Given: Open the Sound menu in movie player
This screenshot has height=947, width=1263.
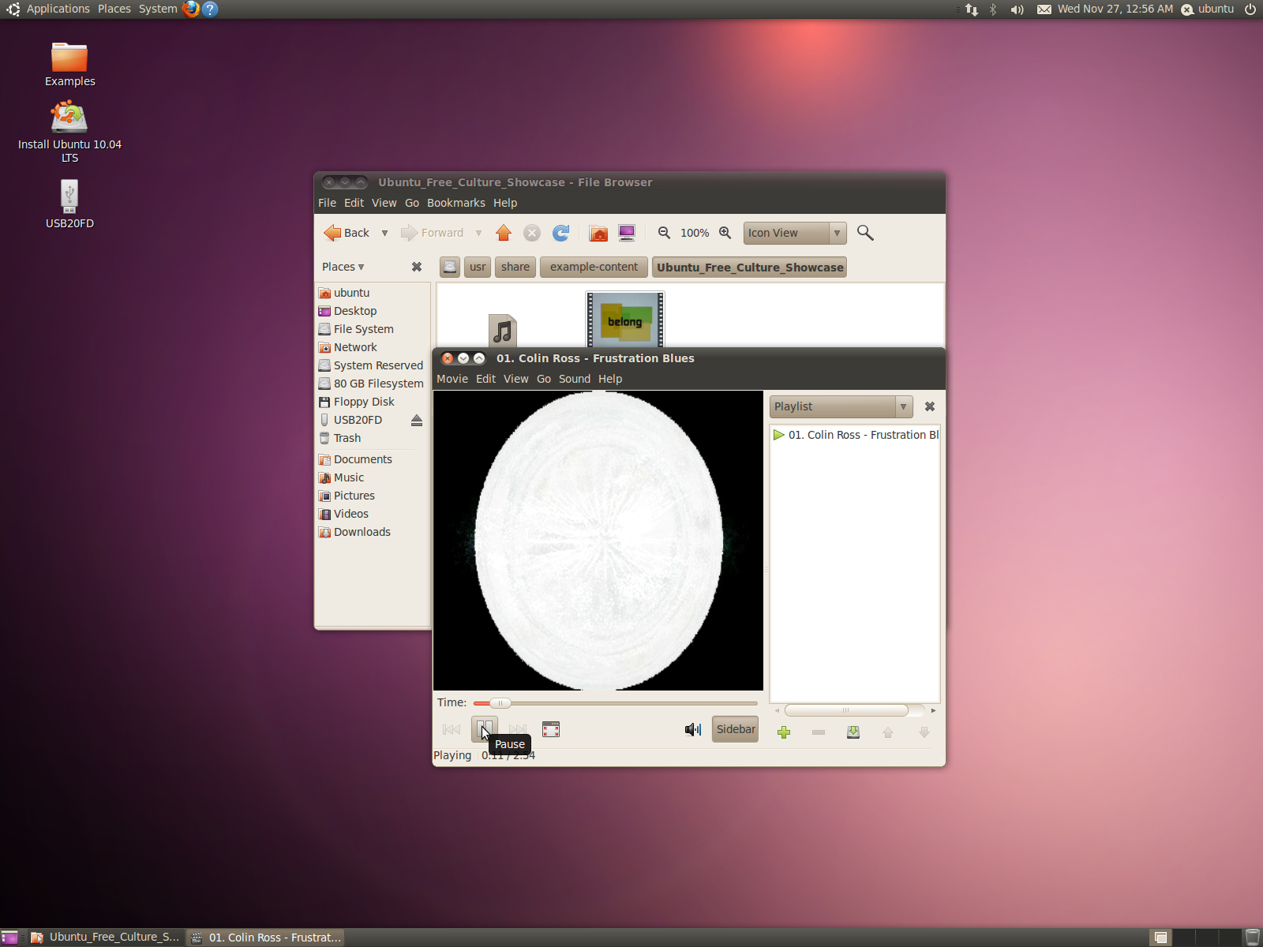Looking at the screenshot, I should tap(575, 379).
